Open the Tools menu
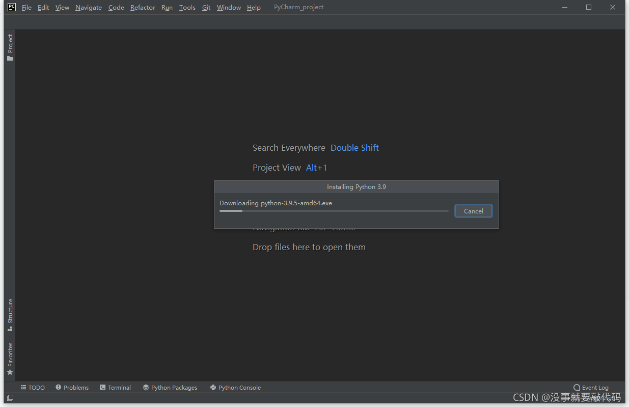This screenshot has width=629, height=407. [187, 7]
